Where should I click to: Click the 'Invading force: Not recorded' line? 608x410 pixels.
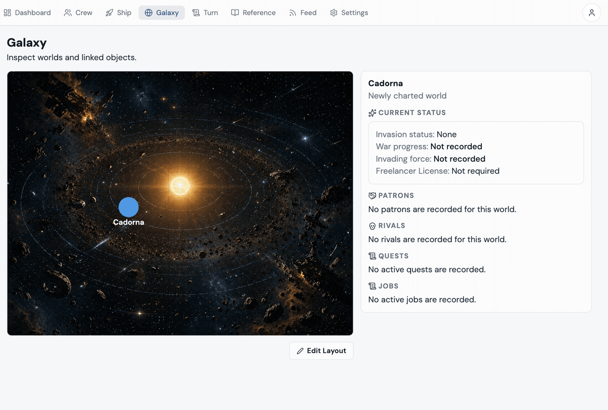point(431,159)
